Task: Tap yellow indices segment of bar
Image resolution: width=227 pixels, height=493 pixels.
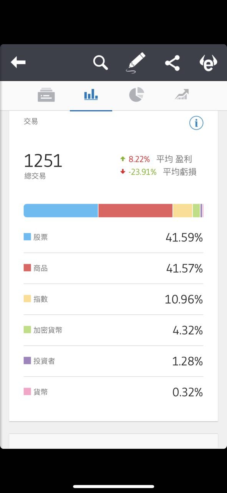Action: [x=182, y=211]
